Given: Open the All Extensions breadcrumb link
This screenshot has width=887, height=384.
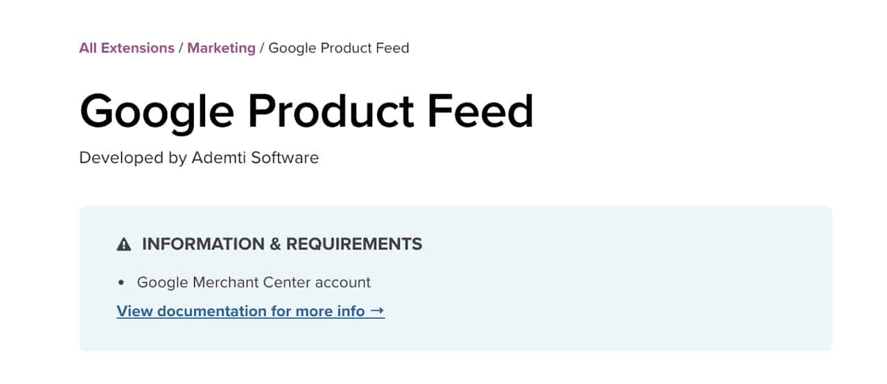Looking at the screenshot, I should coord(127,48).
